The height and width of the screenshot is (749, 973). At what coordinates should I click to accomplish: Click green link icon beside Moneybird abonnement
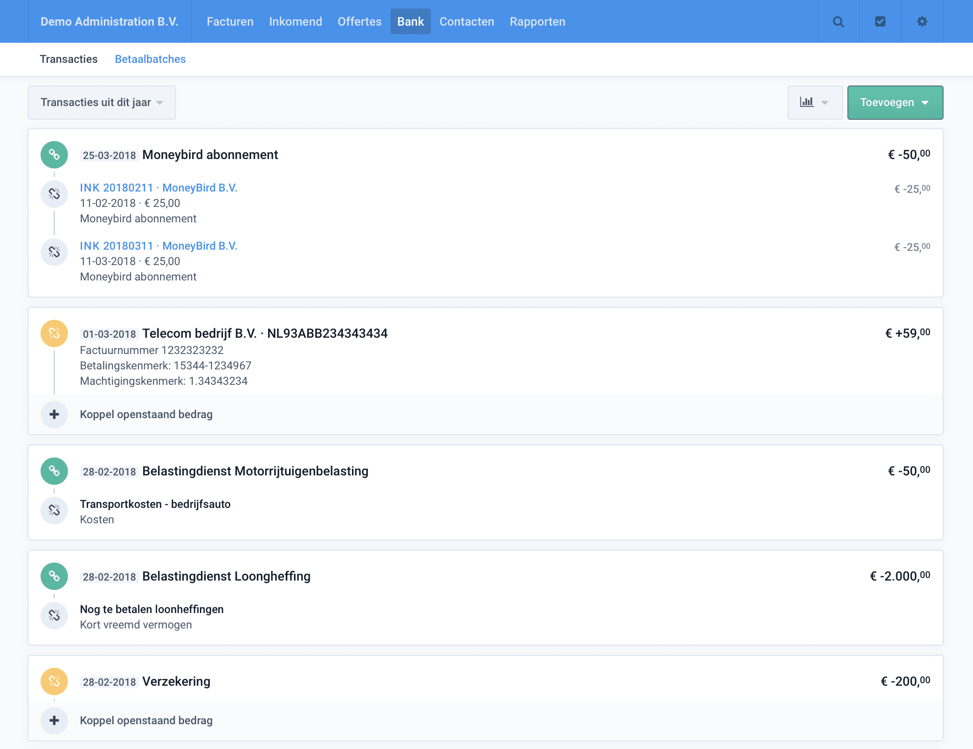54,155
